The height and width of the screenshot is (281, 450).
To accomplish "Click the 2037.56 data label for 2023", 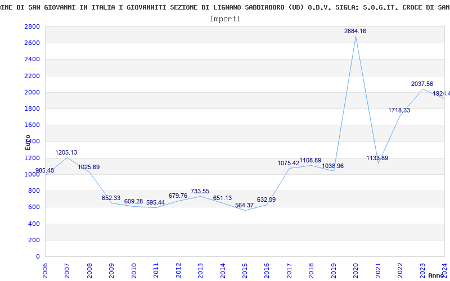I will coord(422,84).
